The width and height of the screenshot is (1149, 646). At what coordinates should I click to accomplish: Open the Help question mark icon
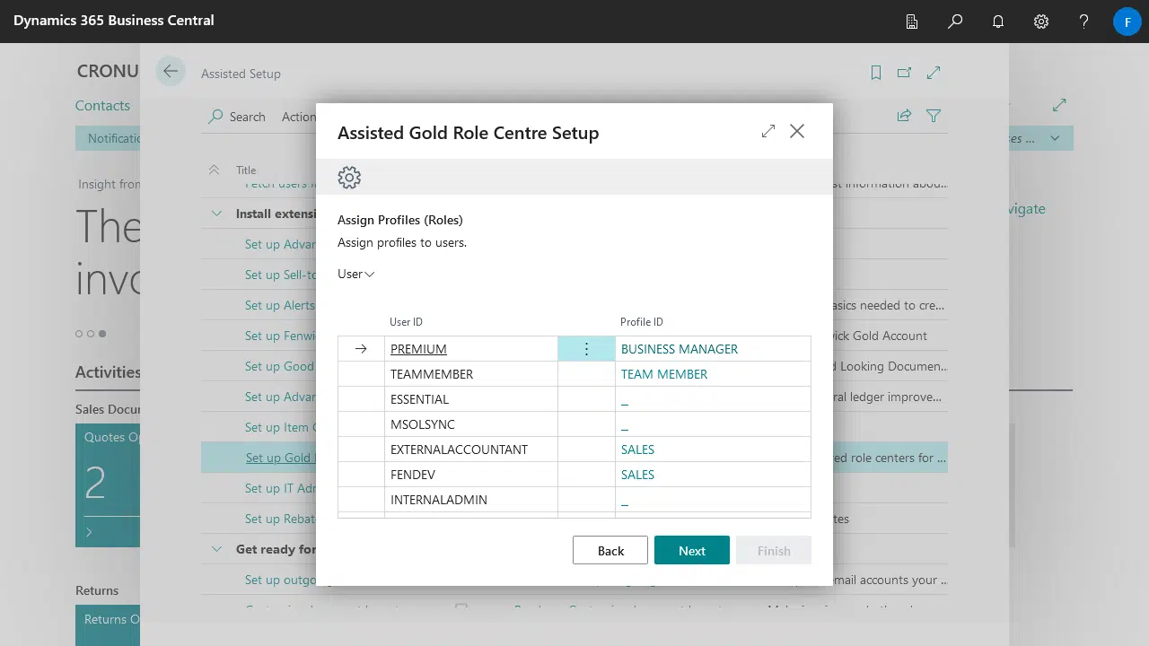[x=1083, y=22]
